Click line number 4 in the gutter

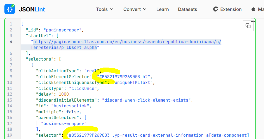click(11, 42)
